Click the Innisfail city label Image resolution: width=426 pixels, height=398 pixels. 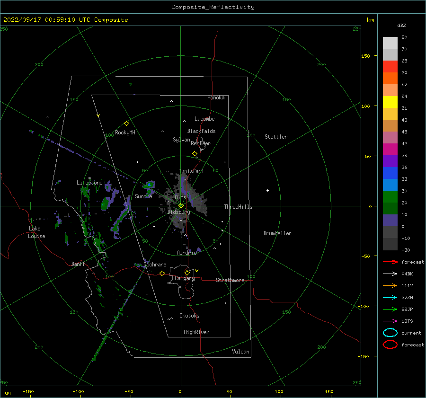pyautogui.click(x=191, y=171)
